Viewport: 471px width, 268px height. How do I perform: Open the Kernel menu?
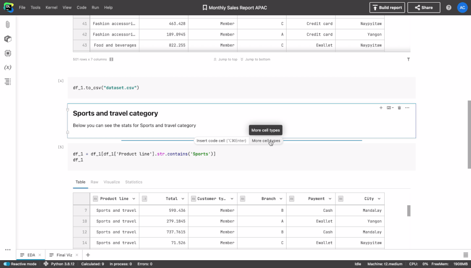[51, 7]
